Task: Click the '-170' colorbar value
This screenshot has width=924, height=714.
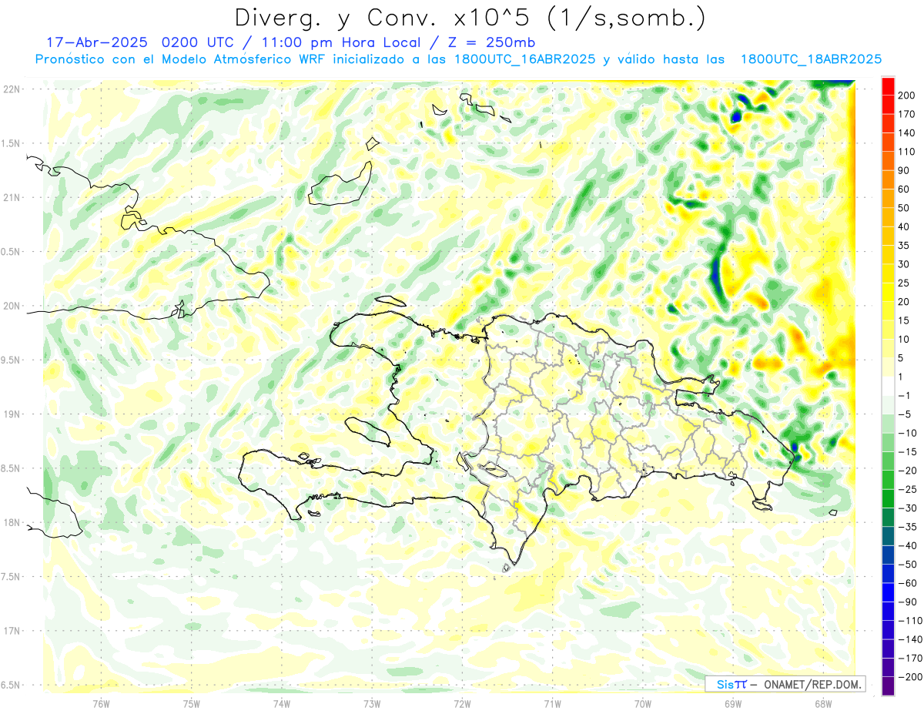Action: point(910,658)
